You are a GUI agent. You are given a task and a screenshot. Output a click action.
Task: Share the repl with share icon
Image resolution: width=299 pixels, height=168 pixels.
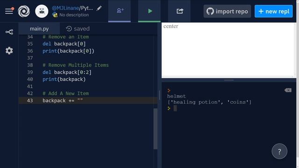coord(179,11)
